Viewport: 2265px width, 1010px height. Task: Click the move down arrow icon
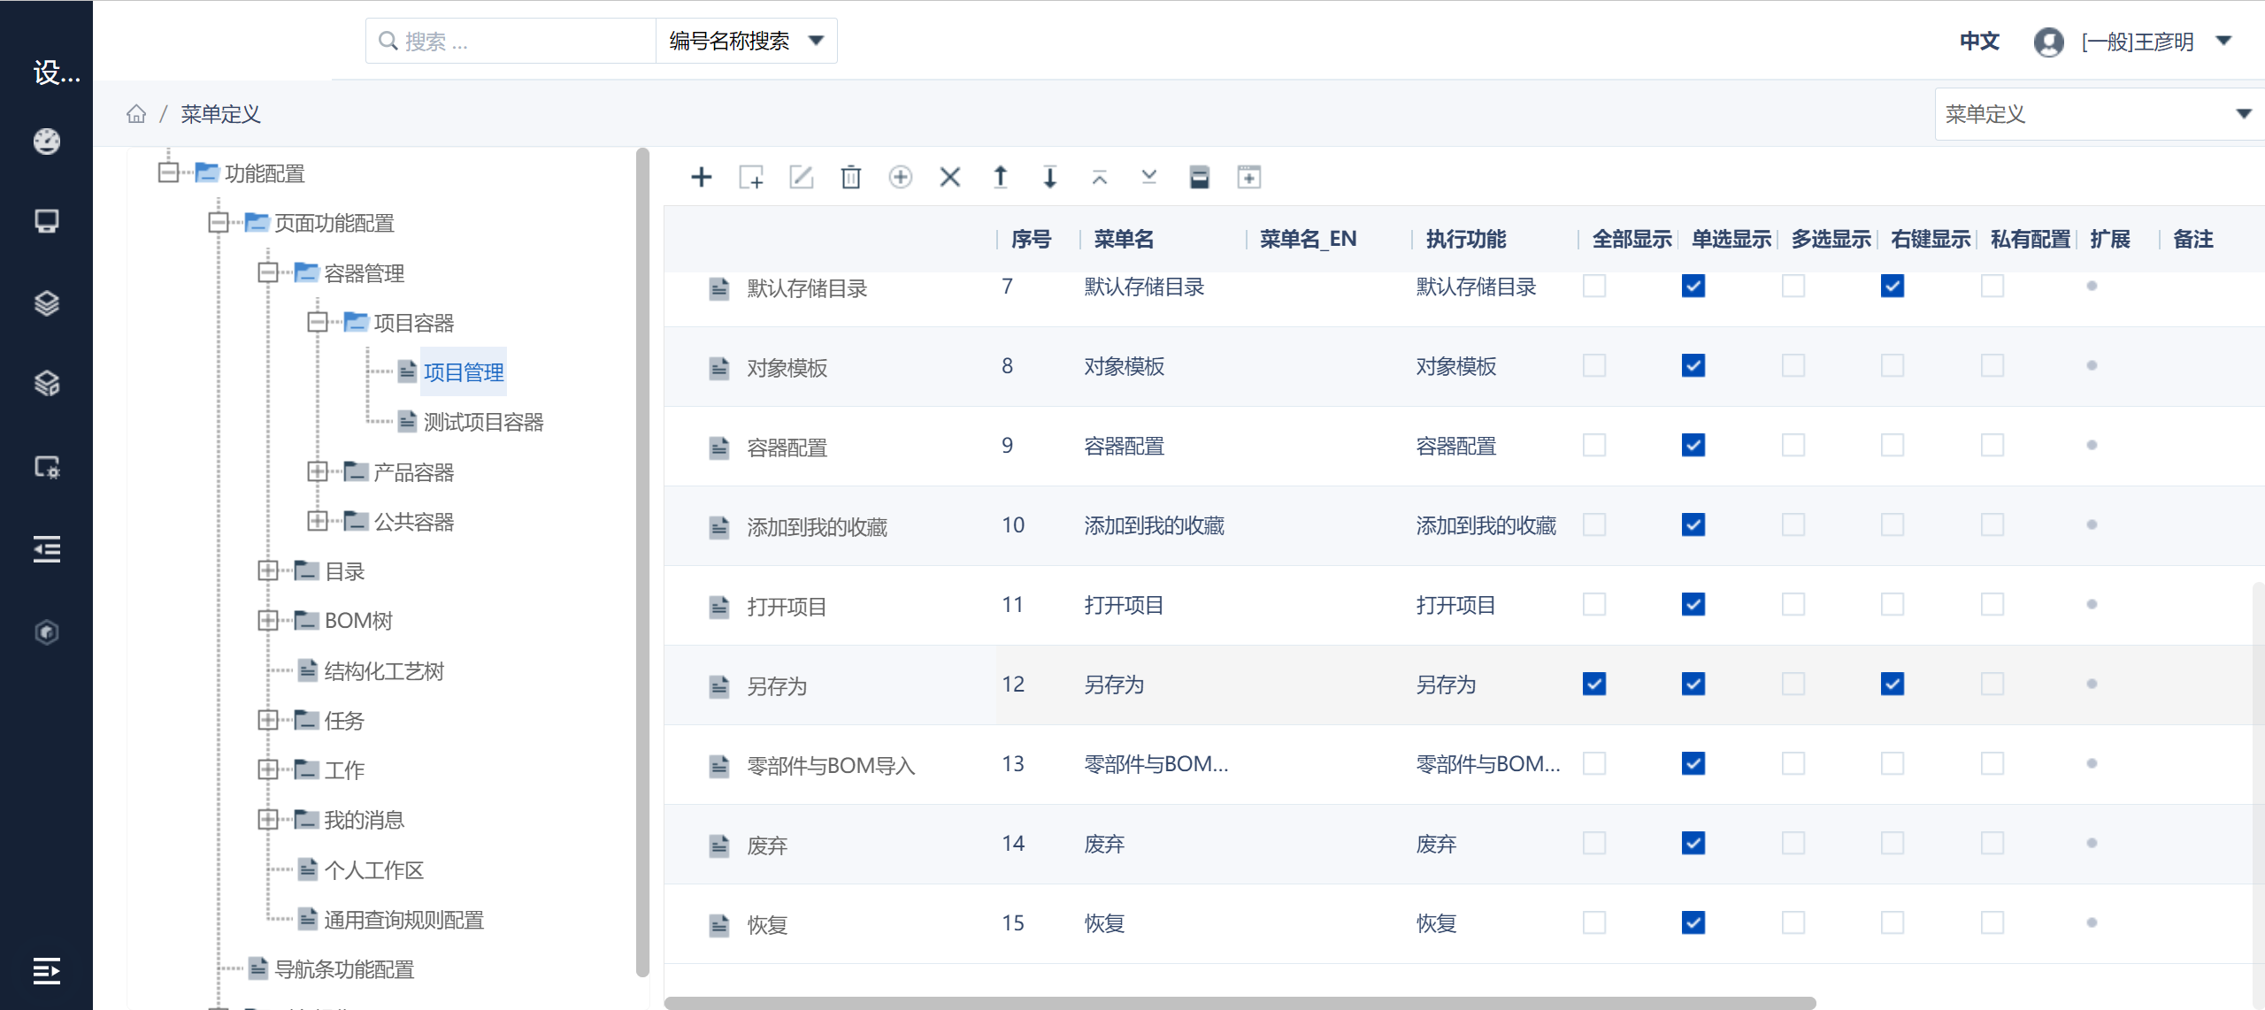(1049, 177)
